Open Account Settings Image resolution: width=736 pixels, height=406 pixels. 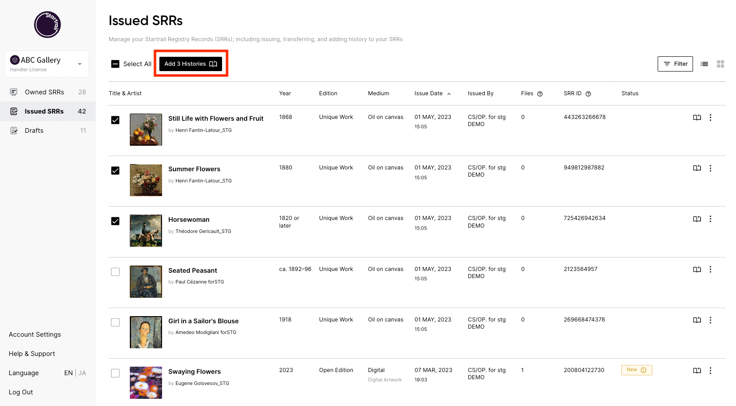coord(35,334)
